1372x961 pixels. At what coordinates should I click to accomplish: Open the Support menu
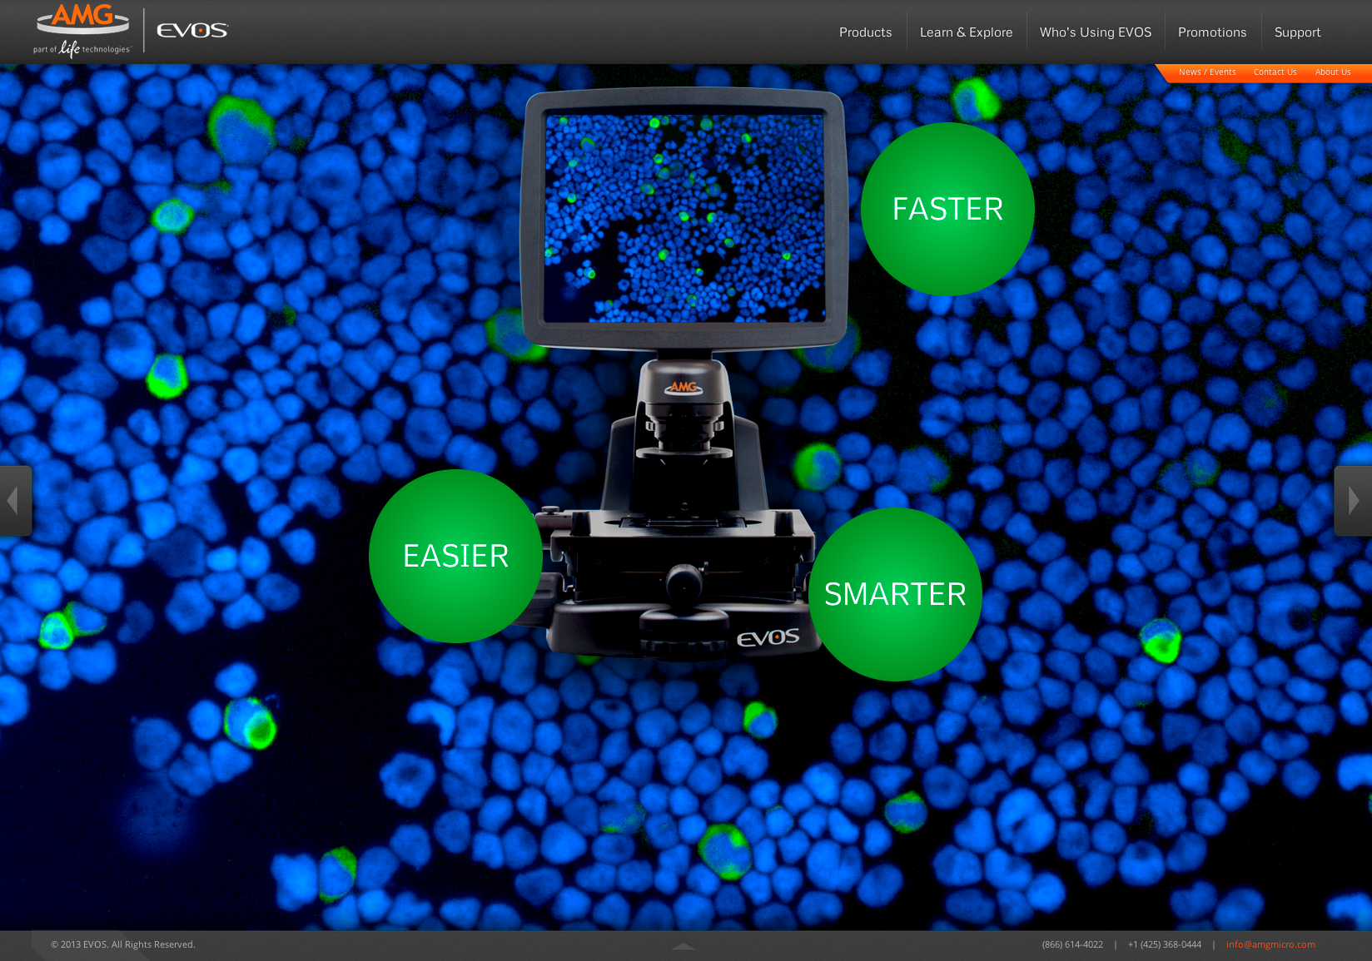(x=1297, y=32)
